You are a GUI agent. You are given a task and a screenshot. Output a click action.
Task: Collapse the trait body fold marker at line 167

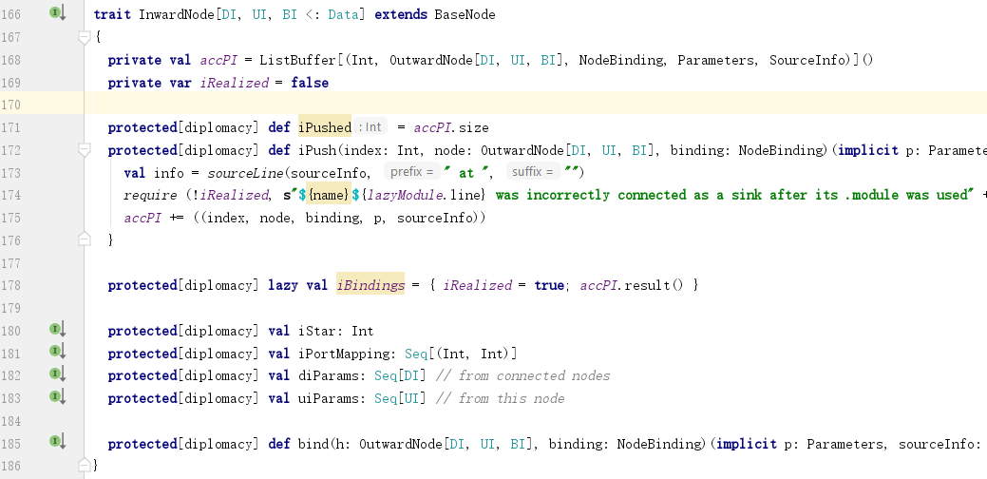[85, 38]
